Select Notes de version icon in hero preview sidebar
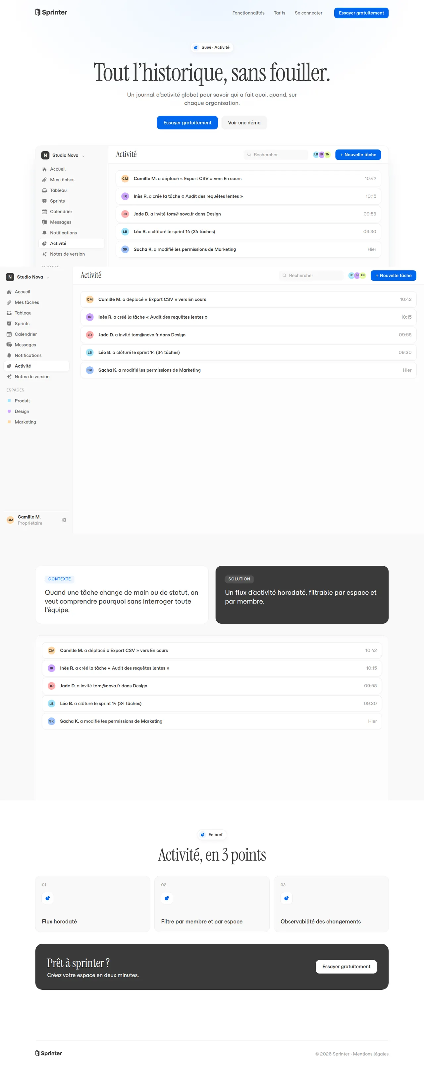Screen dimensions: 424x1067 click(44, 254)
